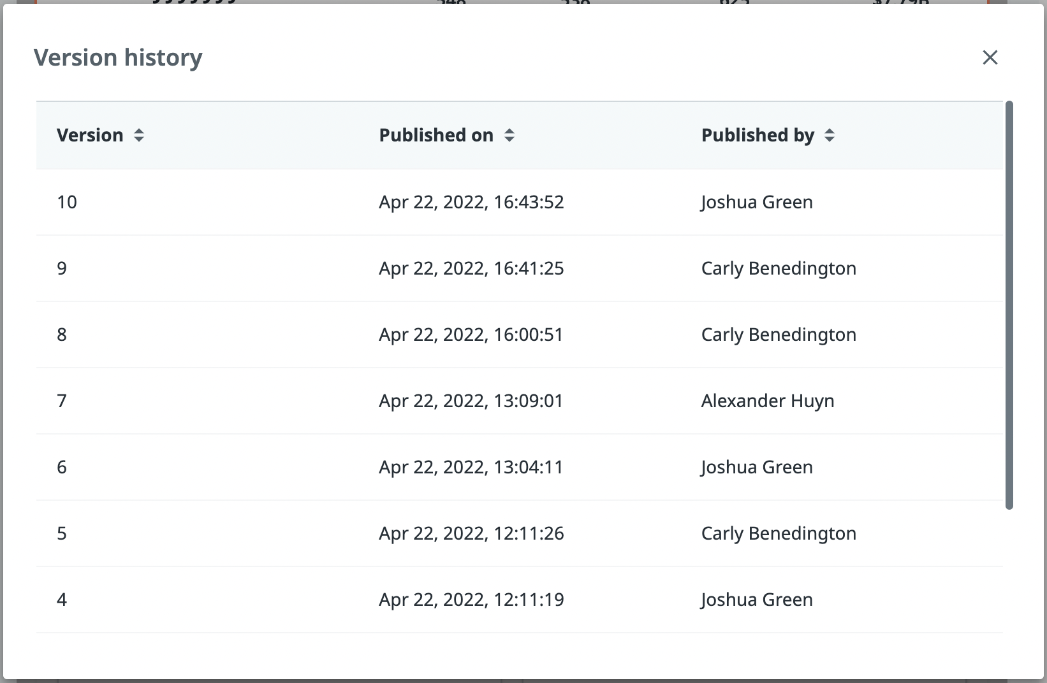Select version 6 number cell
Viewport: 1047px width, 683px height.
tap(62, 467)
